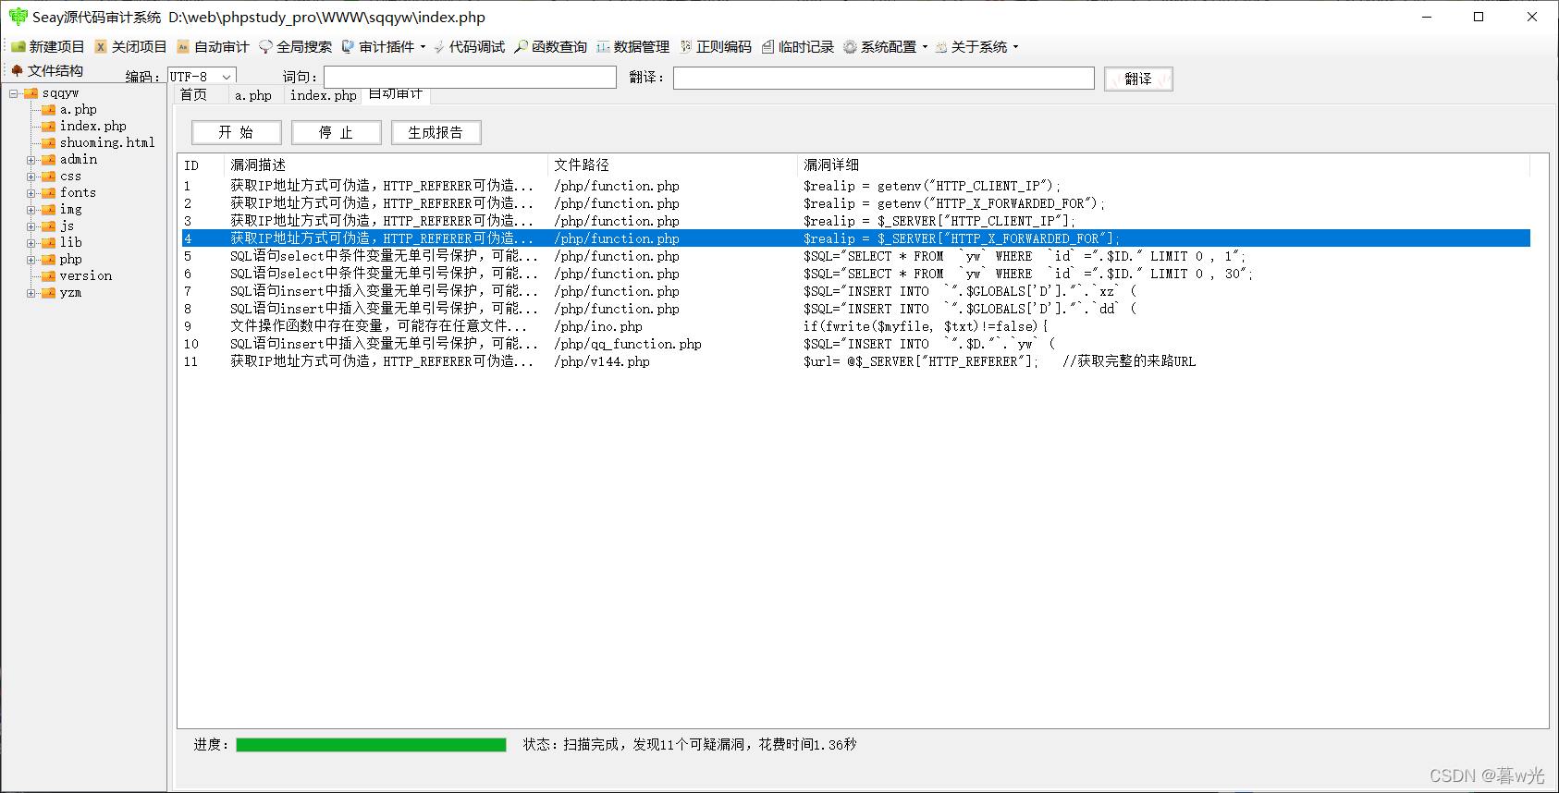Select vulnerability row ID 1
Screen dimensions: 1559x793
coord(856,186)
